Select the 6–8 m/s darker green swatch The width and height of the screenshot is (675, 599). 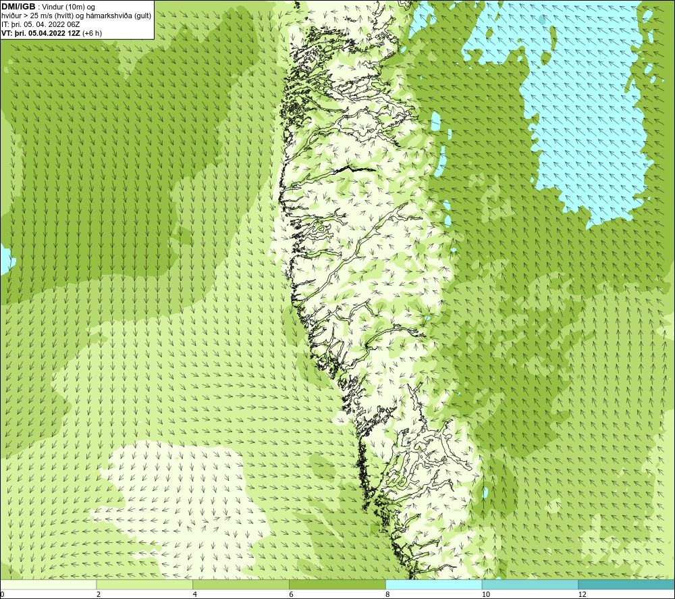[x=337, y=584]
